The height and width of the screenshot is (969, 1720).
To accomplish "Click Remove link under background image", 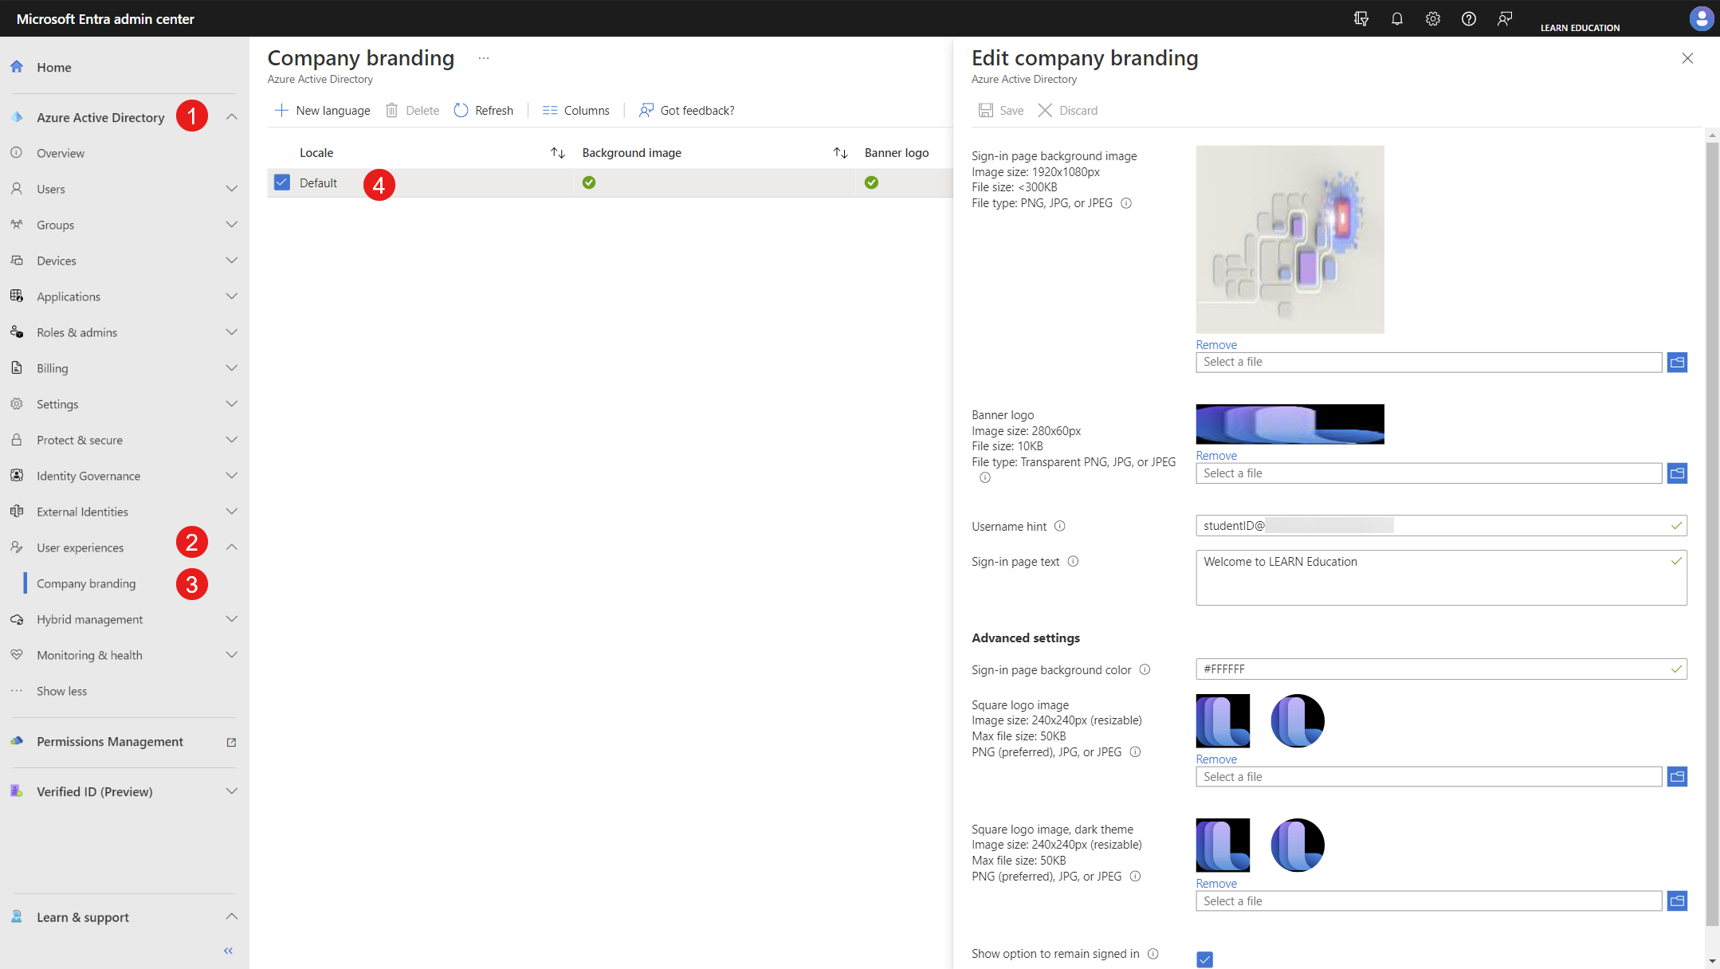I will (1216, 344).
